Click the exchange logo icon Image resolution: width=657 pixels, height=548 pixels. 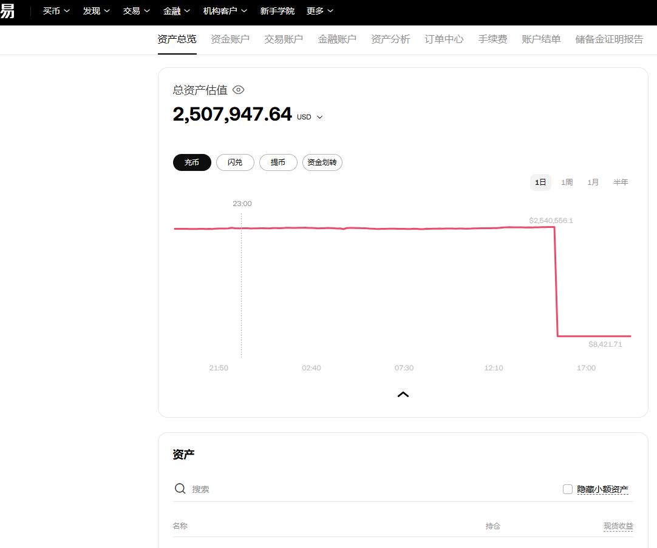(7, 11)
